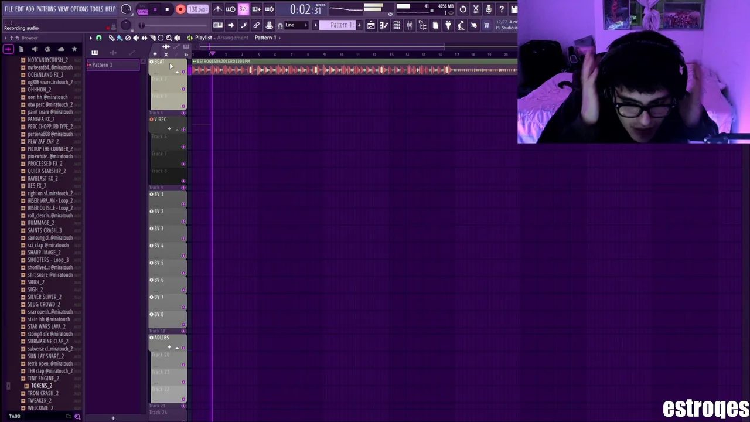This screenshot has height=422, width=750.
Task: Open the Mixer icon
Action: pyautogui.click(x=410, y=25)
